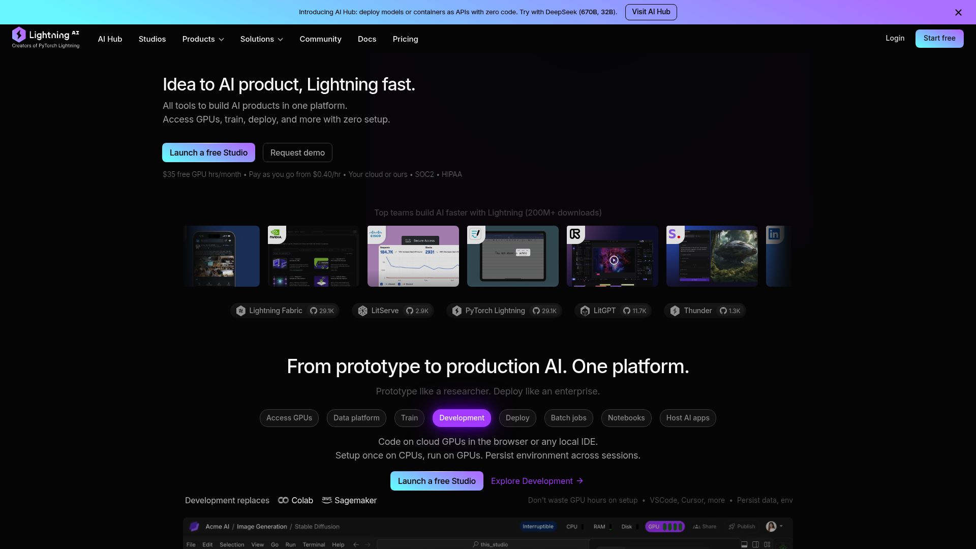Click the Publish icon in the studio toolbar
The height and width of the screenshot is (549, 976).
point(732,527)
